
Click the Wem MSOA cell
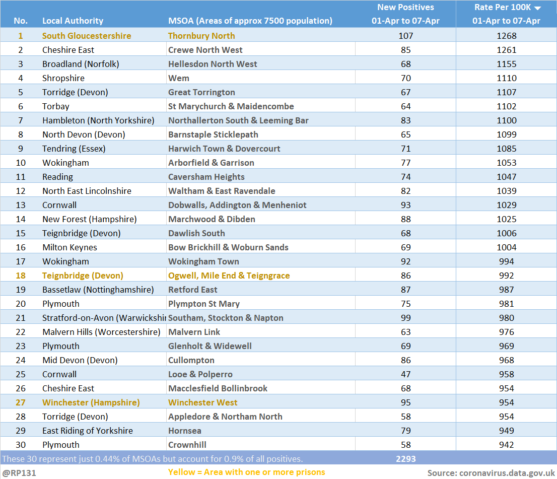tap(179, 78)
